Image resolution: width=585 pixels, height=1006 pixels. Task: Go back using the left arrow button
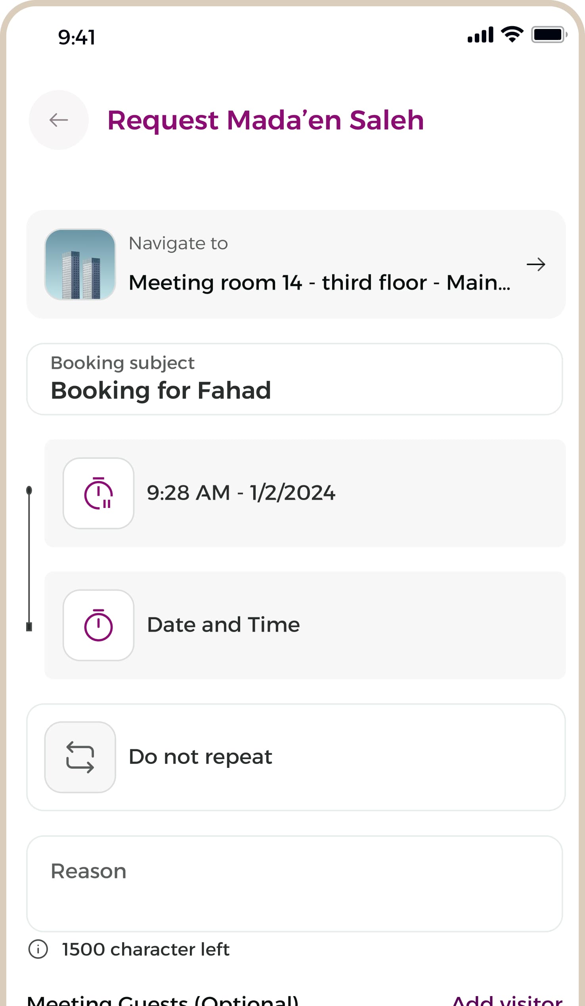tap(59, 120)
